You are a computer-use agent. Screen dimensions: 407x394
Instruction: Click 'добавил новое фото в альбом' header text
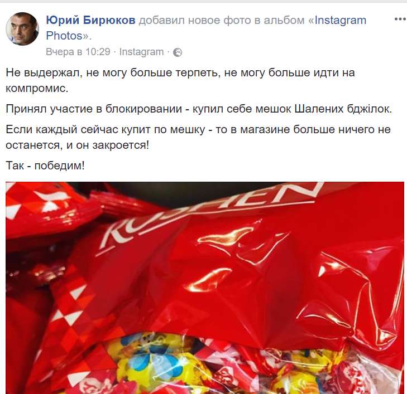coord(222,20)
